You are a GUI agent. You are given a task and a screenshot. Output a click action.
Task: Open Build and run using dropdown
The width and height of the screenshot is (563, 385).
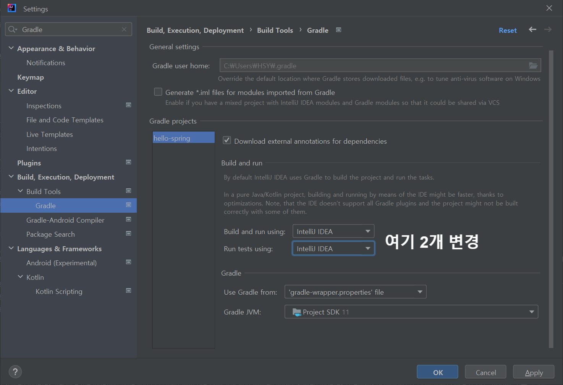click(x=333, y=231)
